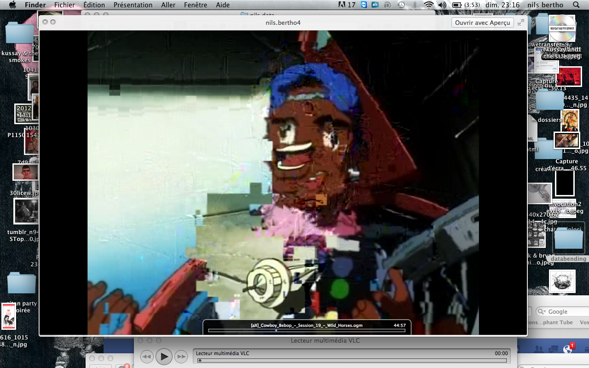
Task: Open the Finder menu
Action: tap(35, 5)
